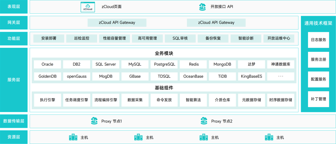336x144 pixels.
Task: Click the 时序数据存储 component box
Action: 281,100
